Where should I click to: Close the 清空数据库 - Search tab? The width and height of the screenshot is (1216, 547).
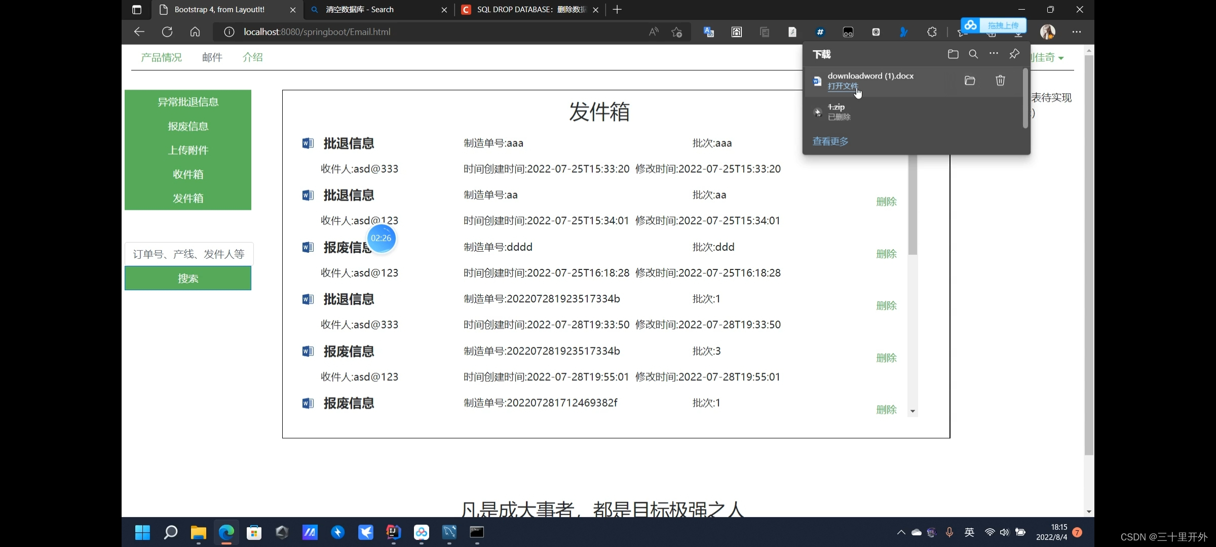pos(444,10)
